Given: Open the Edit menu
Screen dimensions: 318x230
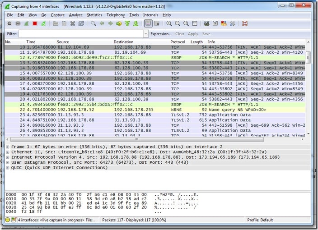Looking at the screenshot, I should [21, 15].
